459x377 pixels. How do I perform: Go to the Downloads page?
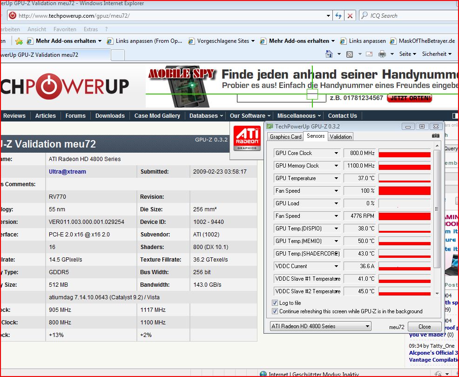pyautogui.click(x=110, y=115)
